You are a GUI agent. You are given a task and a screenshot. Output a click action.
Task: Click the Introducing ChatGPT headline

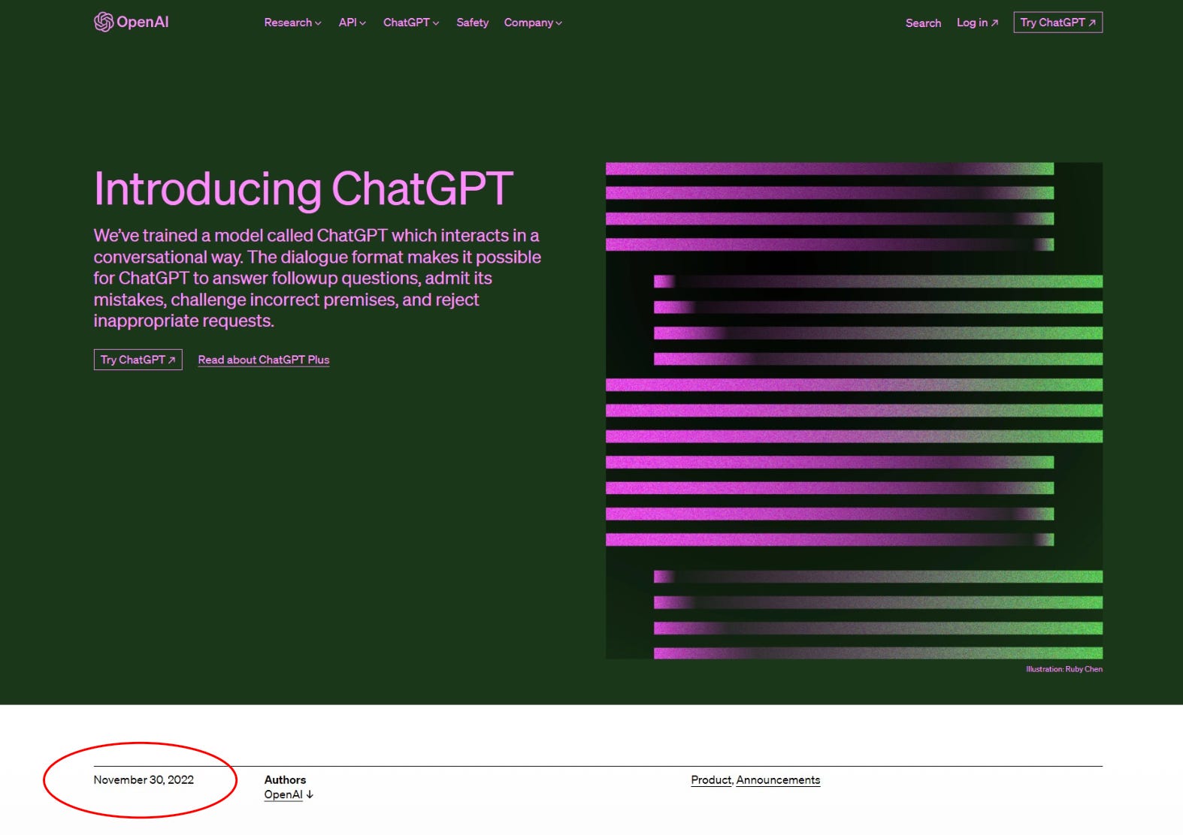[x=303, y=188]
